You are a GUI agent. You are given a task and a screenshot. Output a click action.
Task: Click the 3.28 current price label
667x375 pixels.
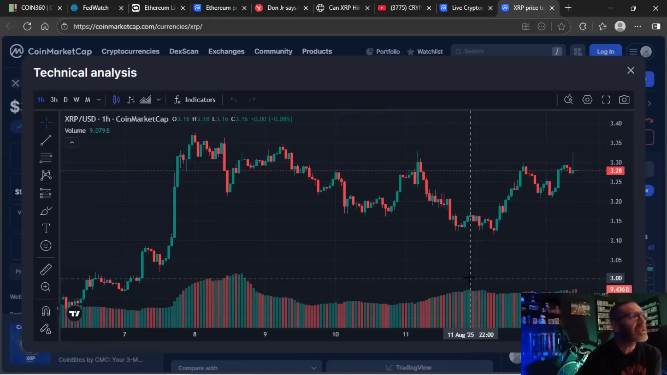click(x=616, y=171)
